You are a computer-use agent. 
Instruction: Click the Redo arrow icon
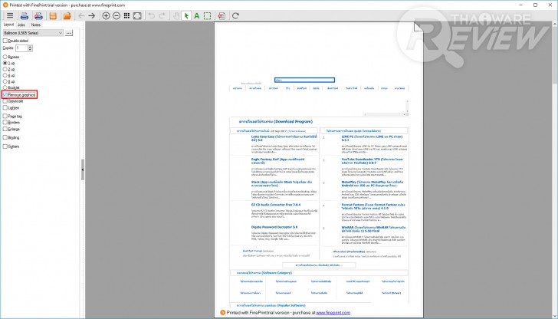tap(162, 15)
